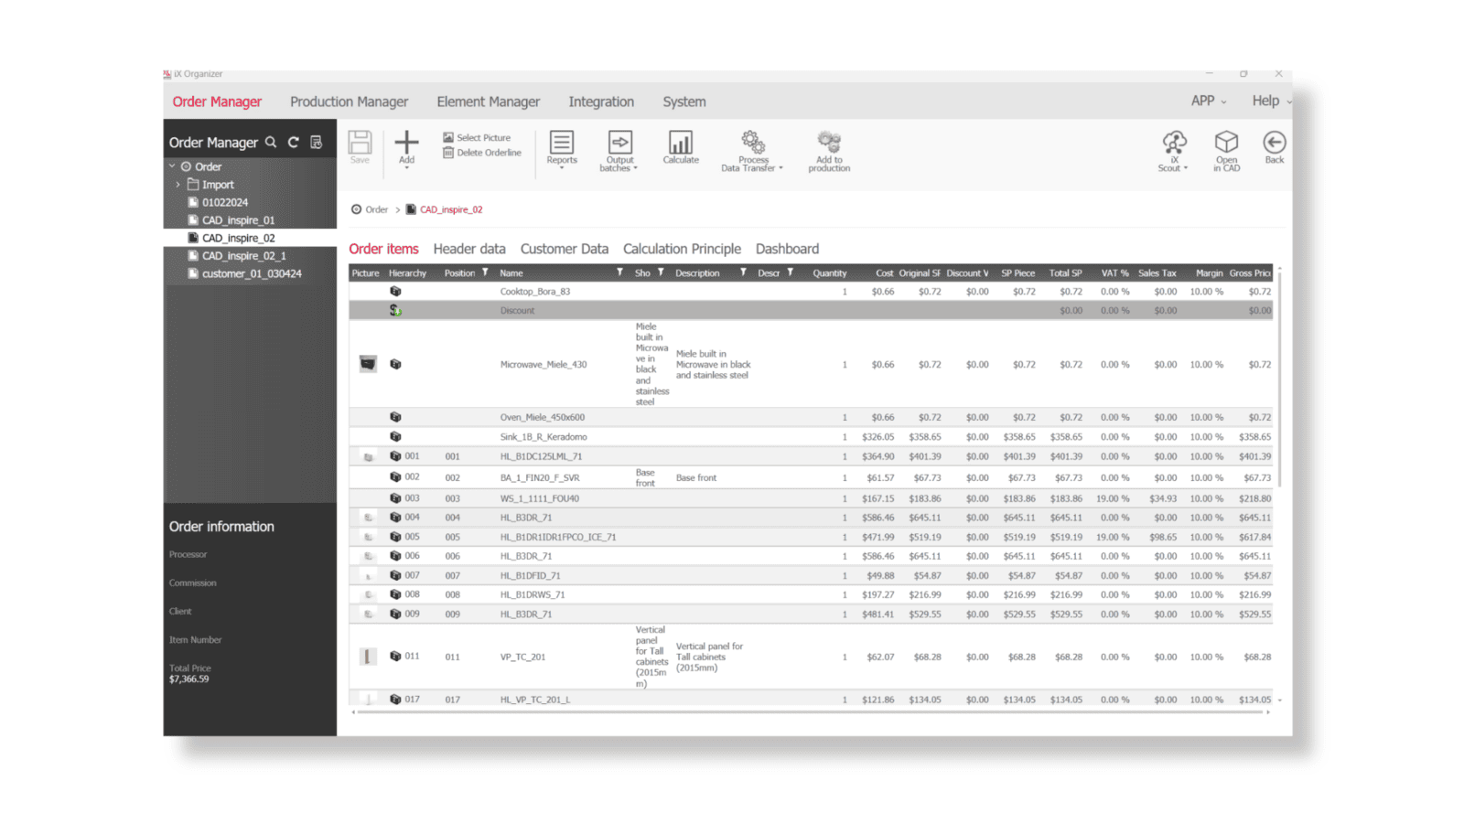Select CAD_inspire_01 in tree
Image resolution: width=1464 pixels, height=823 pixels.
(238, 220)
